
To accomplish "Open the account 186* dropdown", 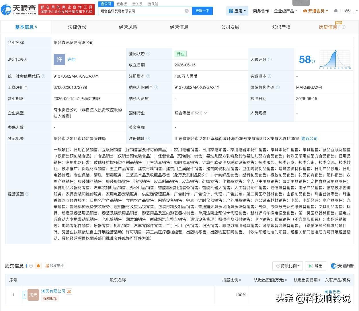I will 350,11.
